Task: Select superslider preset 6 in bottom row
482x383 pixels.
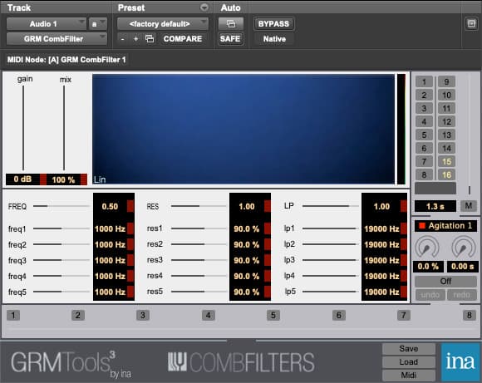Action: point(339,315)
